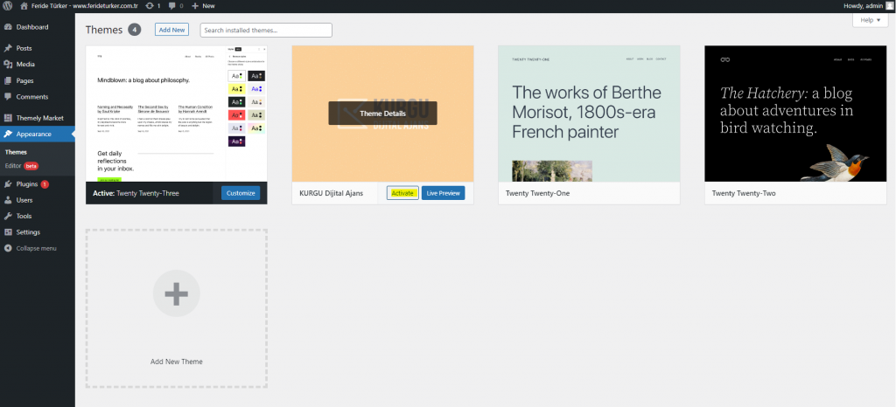This screenshot has height=407, width=896.
Task: Click the Search installed themes field
Action: click(x=266, y=31)
